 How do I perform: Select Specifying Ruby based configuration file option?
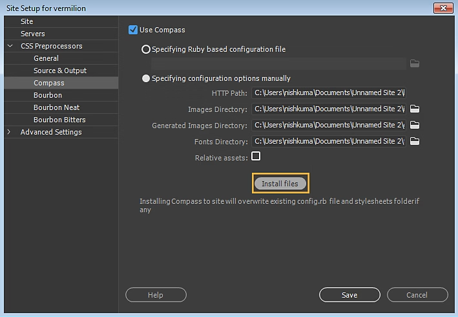tap(146, 49)
